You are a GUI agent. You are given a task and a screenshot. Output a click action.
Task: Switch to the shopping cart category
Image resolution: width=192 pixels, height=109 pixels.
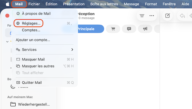[113, 29]
